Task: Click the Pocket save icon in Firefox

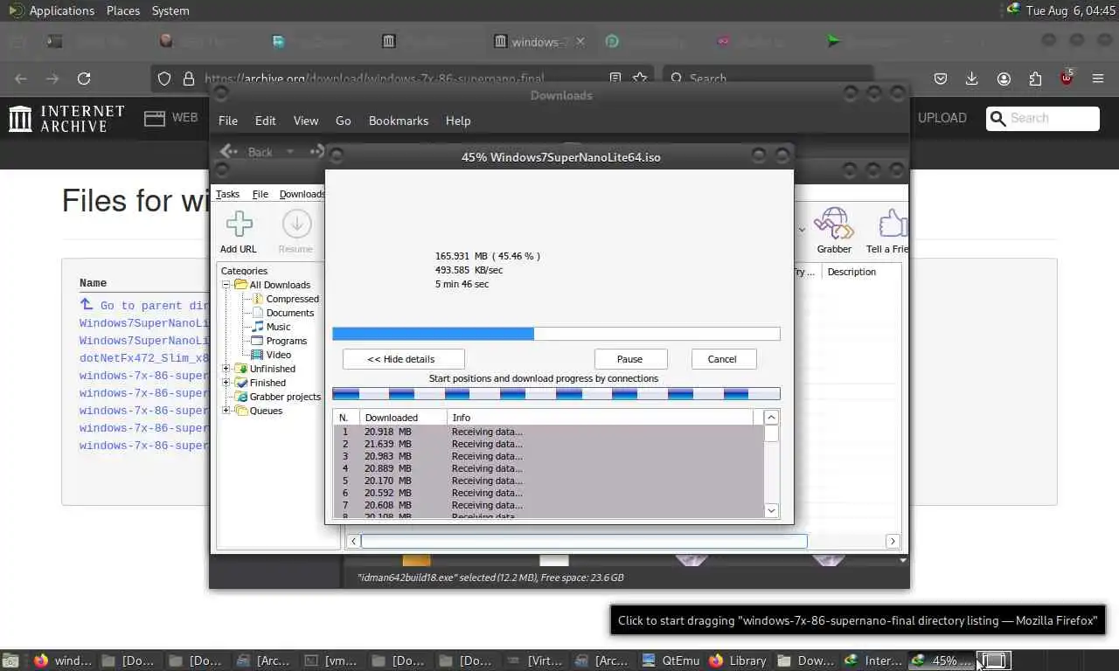Action: click(941, 79)
